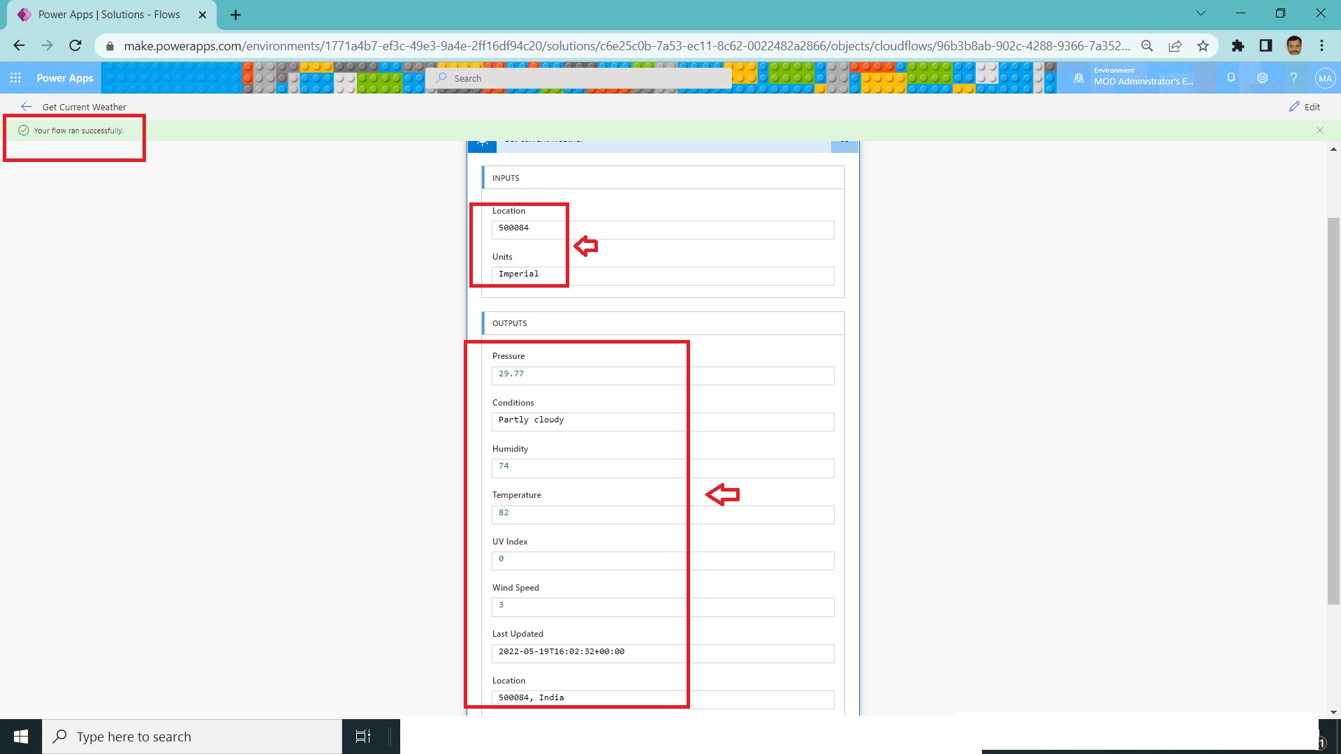This screenshot has height=754, width=1341.
Task: Open the Chrome three-dot menu
Action: (1321, 45)
